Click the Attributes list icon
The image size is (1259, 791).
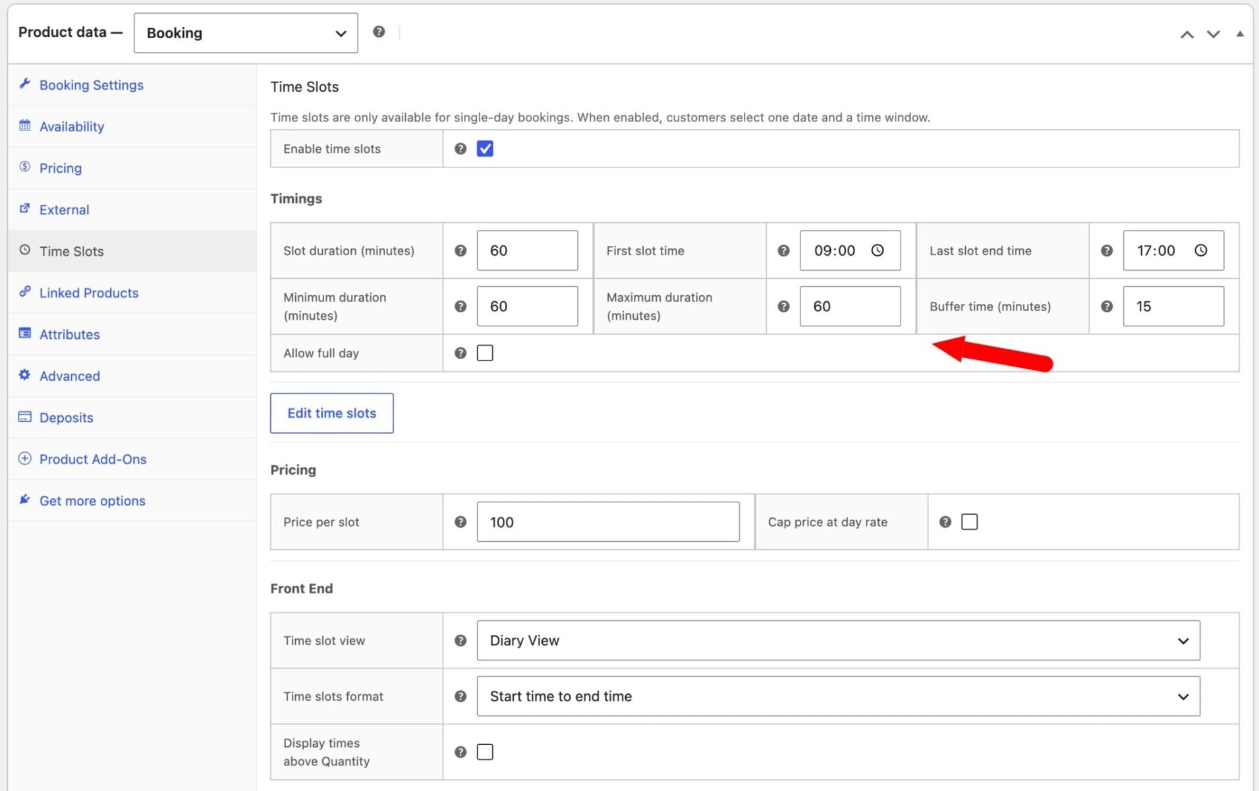click(x=25, y=333)
